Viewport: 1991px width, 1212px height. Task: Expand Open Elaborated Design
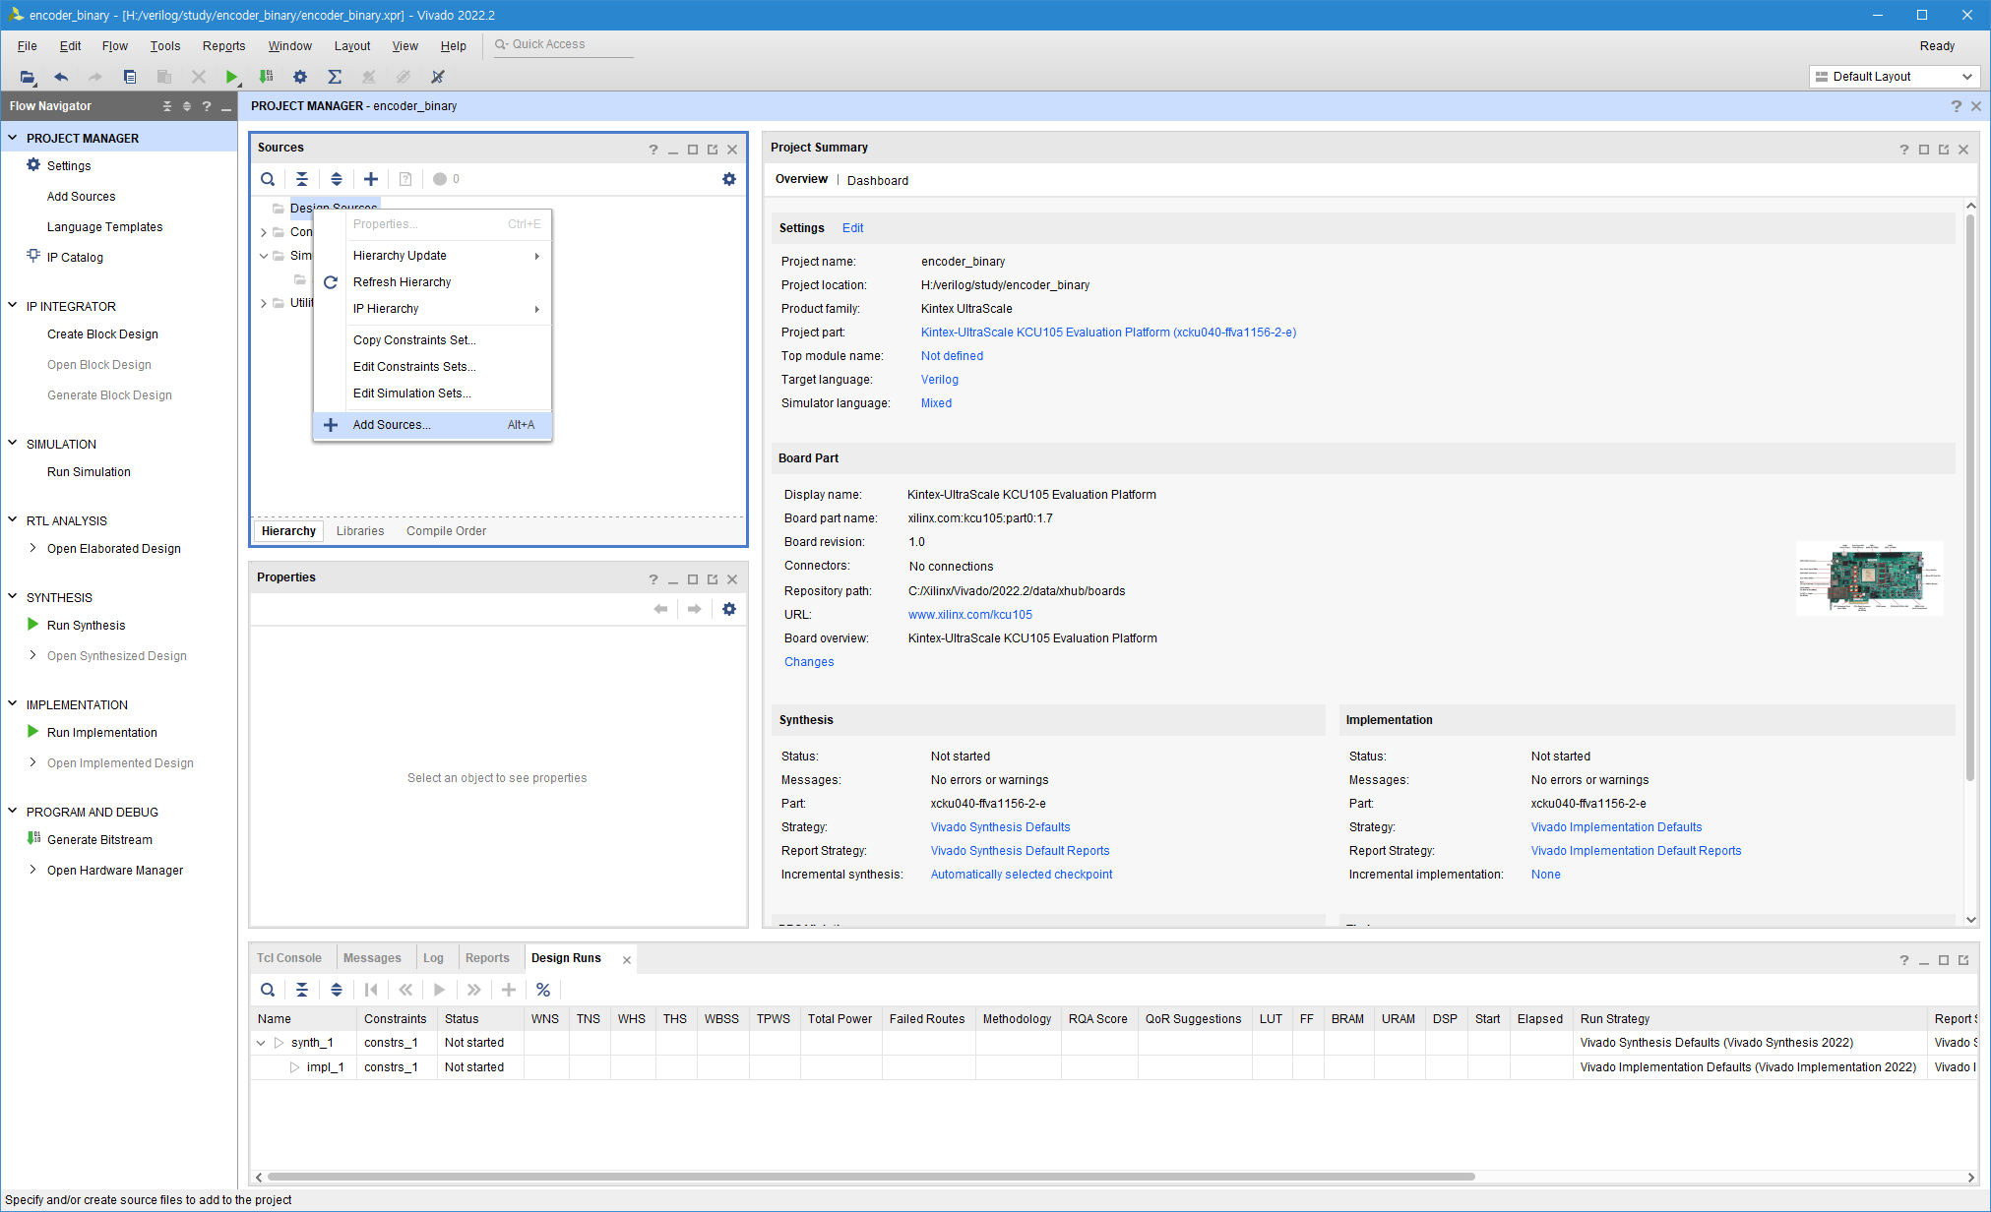[32, 548]
